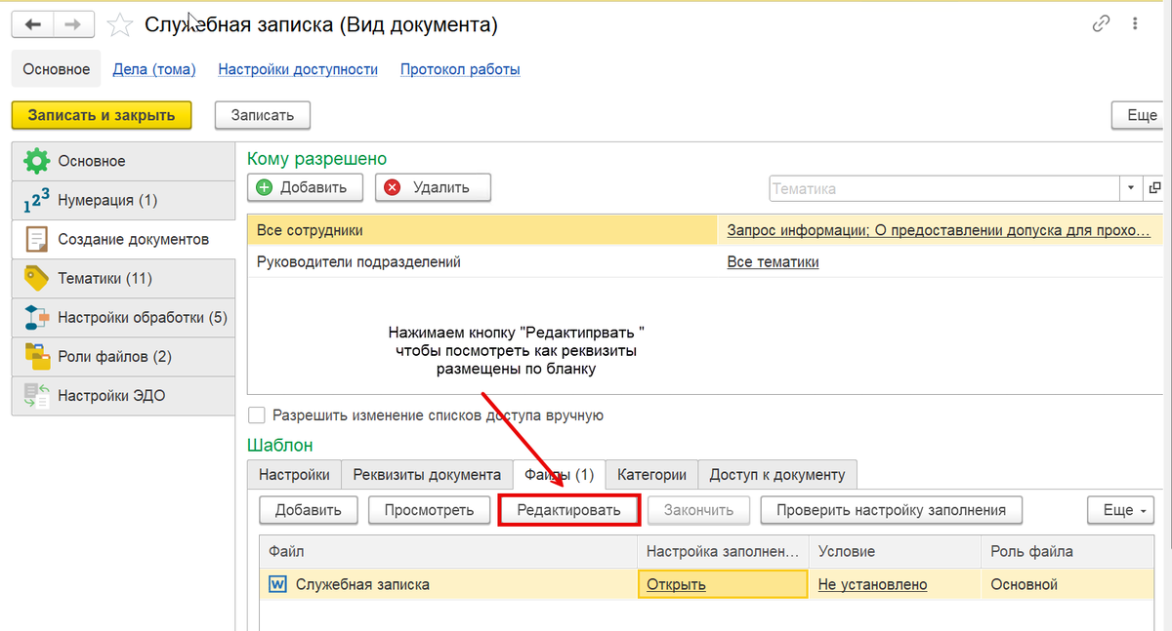Sort by the Условие column header
The image size is (1172, 631).
pos(895,552)
